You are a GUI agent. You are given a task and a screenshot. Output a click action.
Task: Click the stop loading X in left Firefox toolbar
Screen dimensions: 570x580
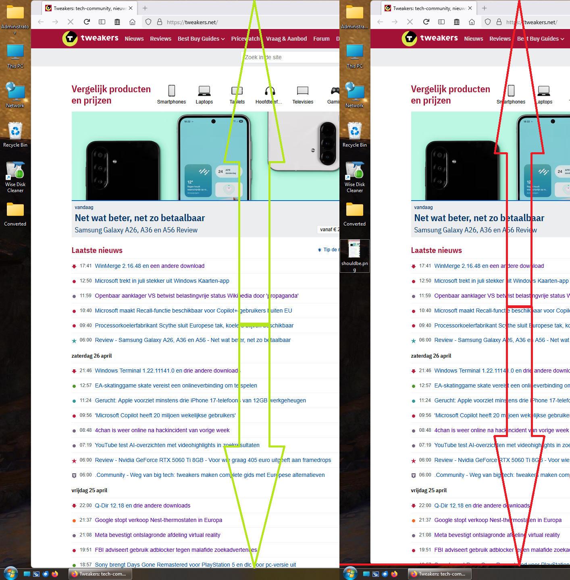coord(71,22)
